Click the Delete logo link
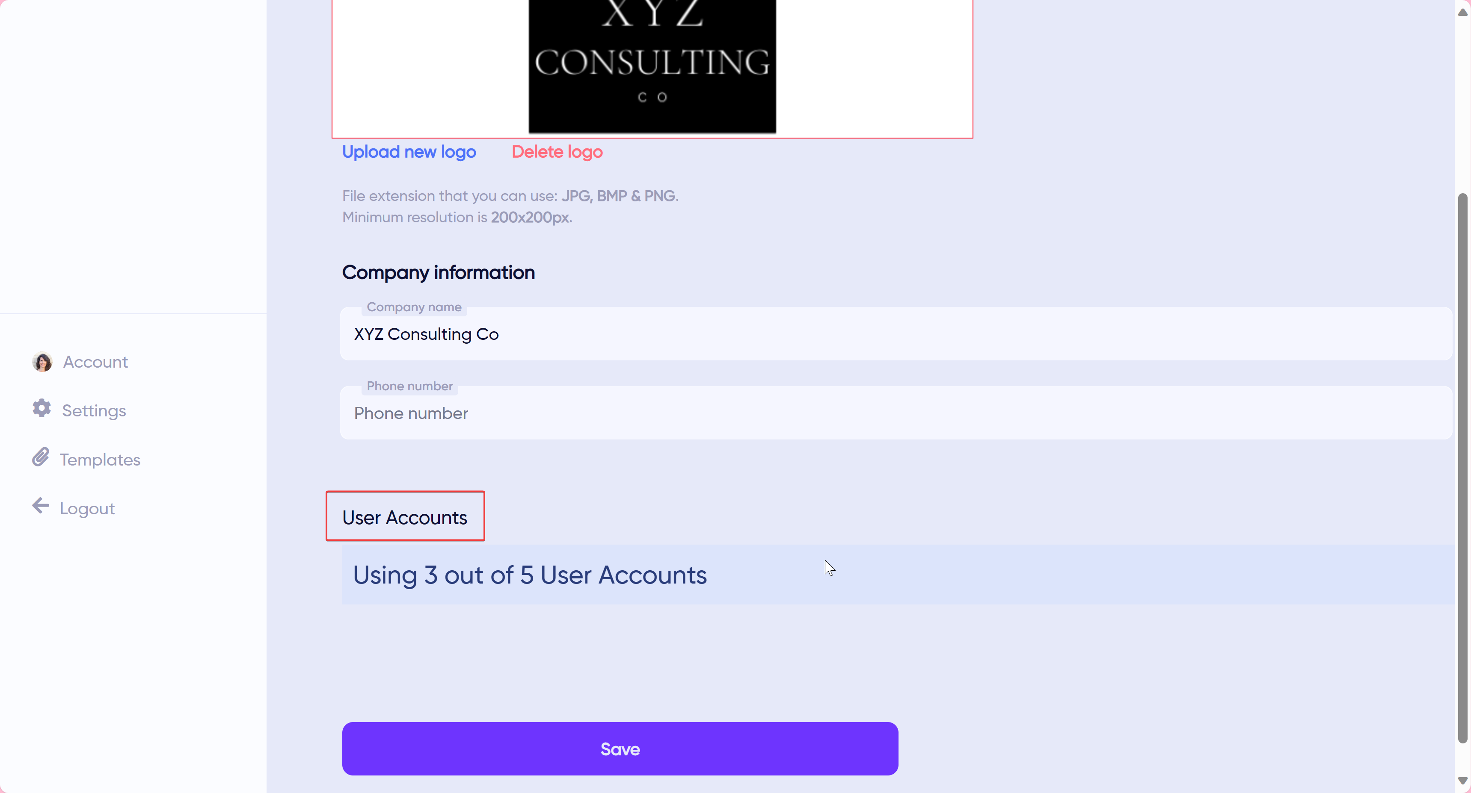The image size is (1471, 793). coord(557,152)
